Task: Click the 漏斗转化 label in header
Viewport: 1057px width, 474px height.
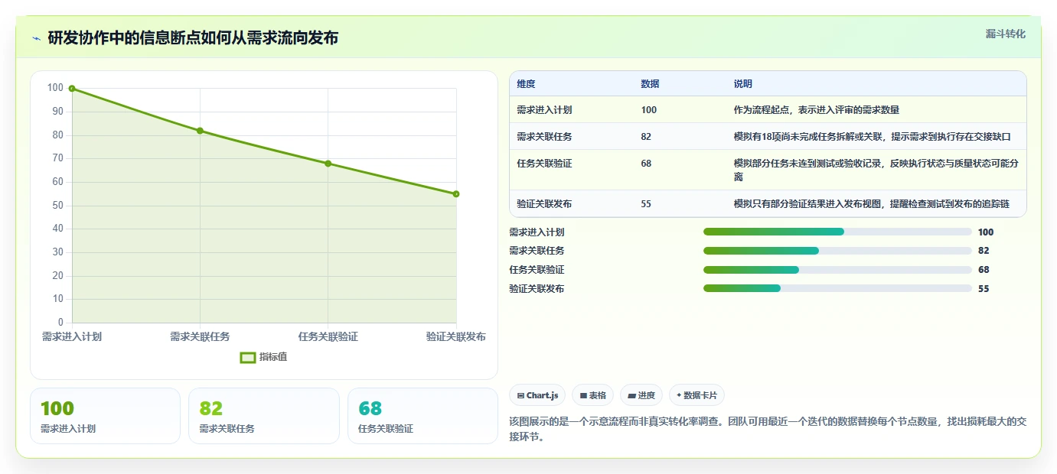Action: coord(1005,34)
